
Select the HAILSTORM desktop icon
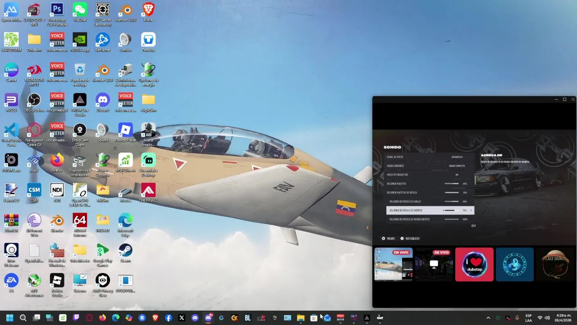[11, 42]
